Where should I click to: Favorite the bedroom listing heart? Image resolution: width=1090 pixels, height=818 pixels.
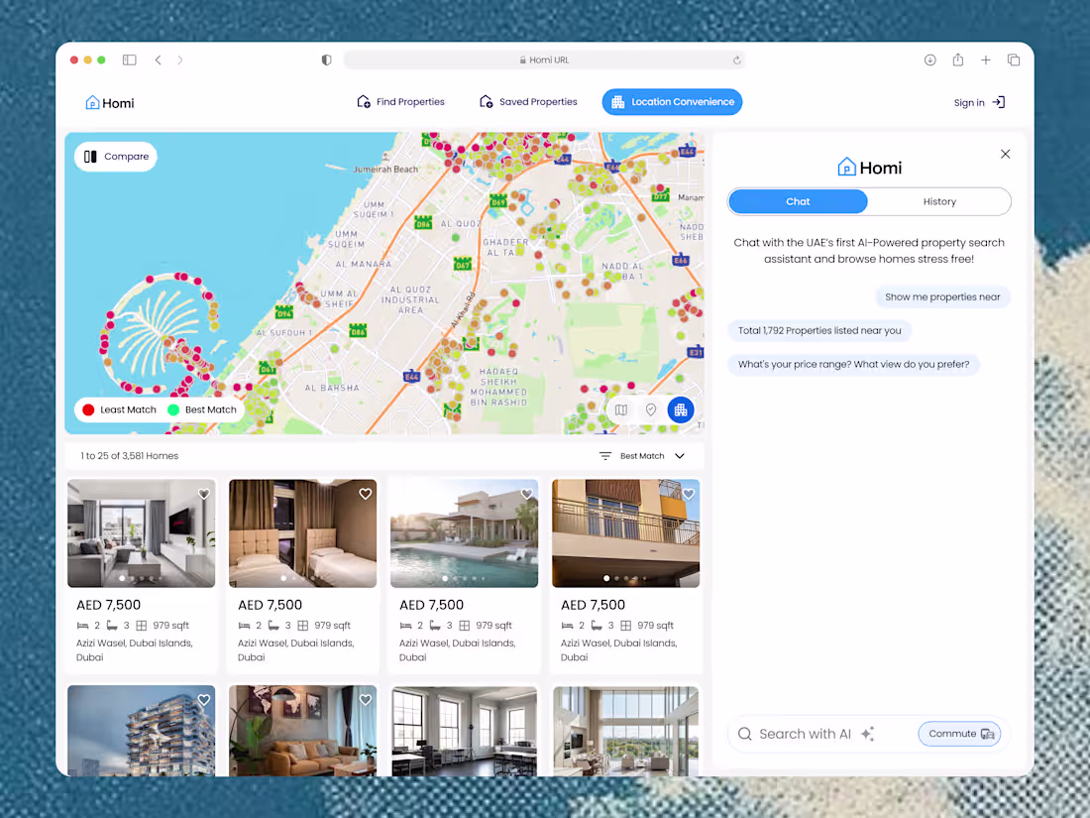(365, 494)
